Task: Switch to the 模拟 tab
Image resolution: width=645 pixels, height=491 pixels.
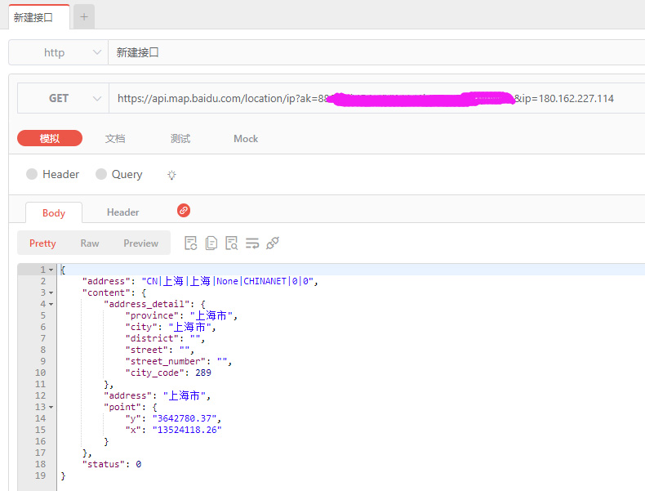Action: click(50, 138)
